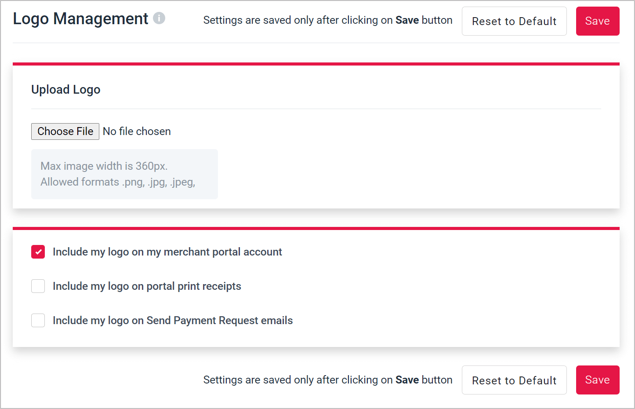Click the "No file chosen" text
Image resolution: width=635 pixels, height=409 pixels.
coord(137,131)
